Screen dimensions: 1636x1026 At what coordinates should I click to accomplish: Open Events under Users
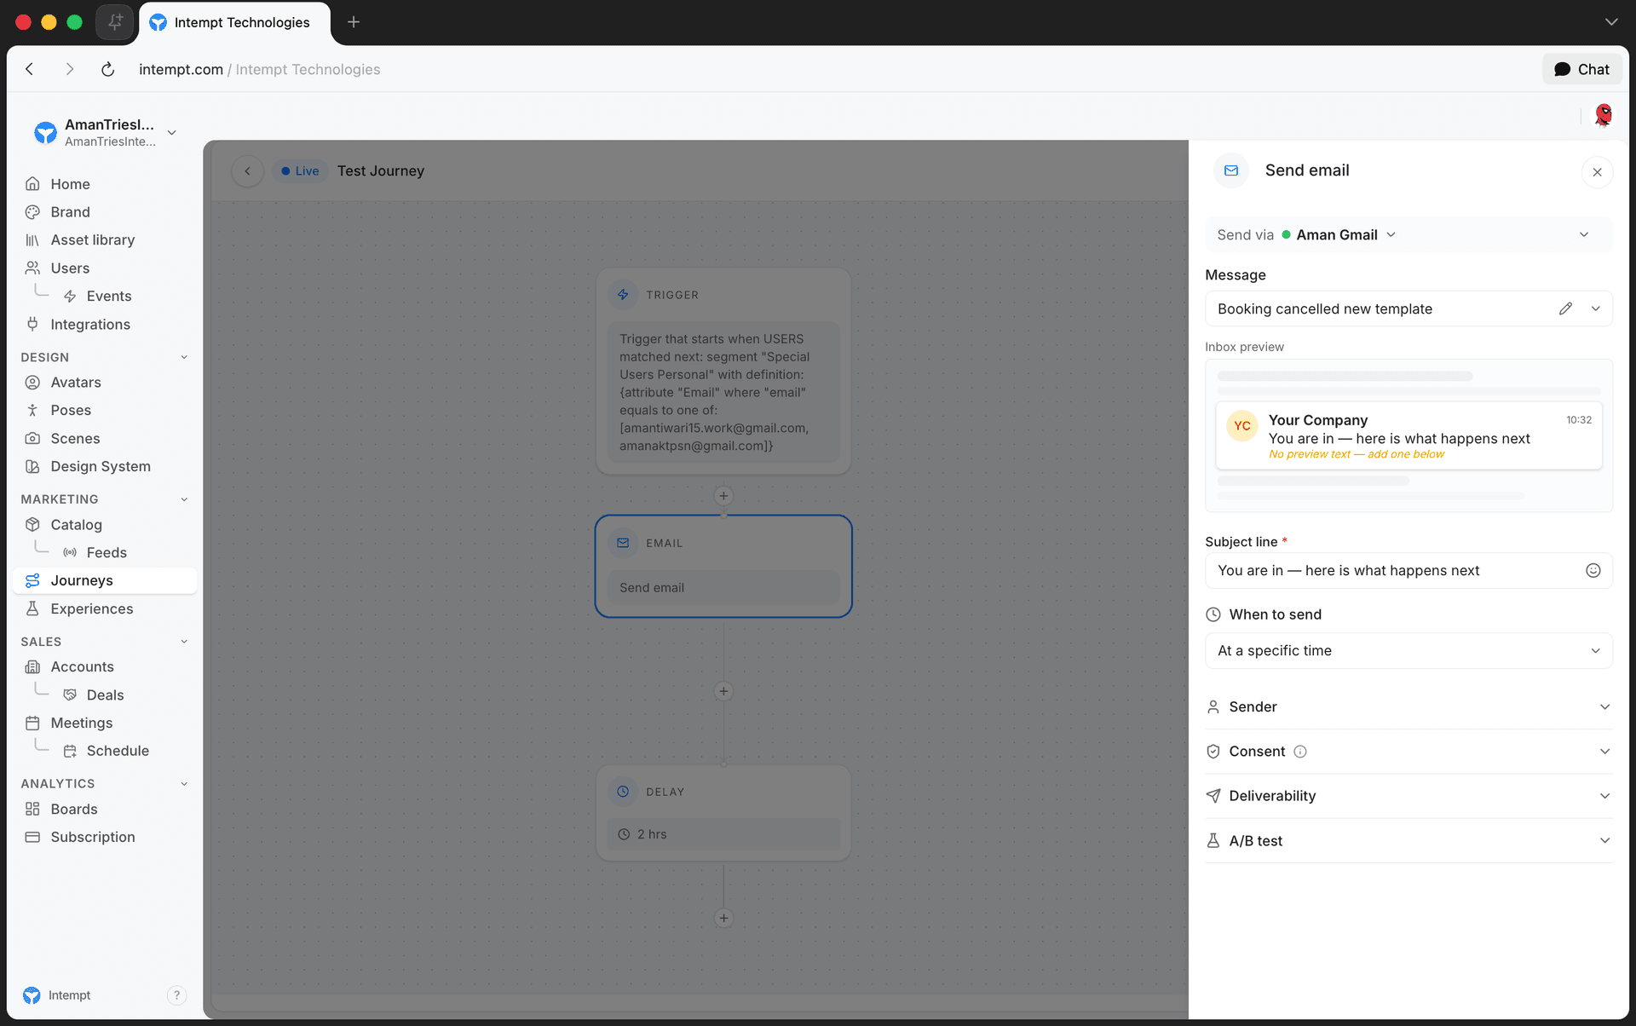point(109,297)
